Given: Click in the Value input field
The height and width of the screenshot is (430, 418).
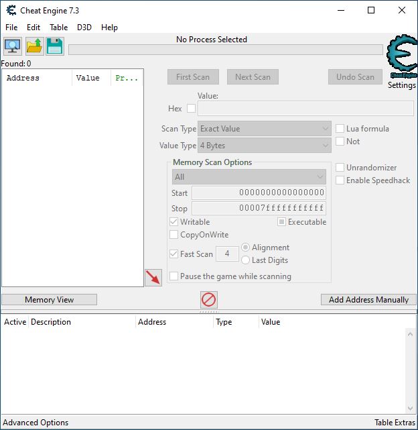Looking at the screenshot, I should tap(305, 108).
